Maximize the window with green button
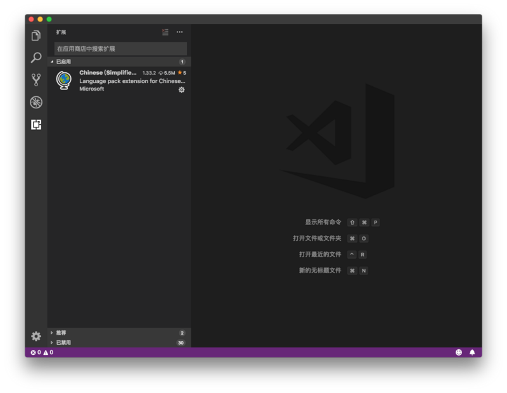This screenshot has width=507, height=393. 49,20
